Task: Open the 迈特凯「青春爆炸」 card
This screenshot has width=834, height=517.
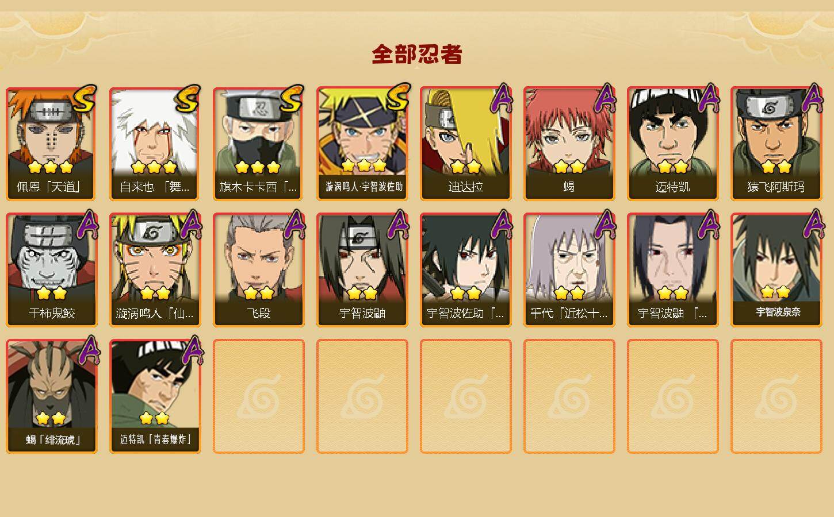Action: click(x=155, y=396)
